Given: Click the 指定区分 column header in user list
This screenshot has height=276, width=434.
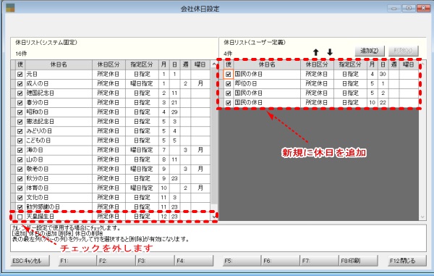Looking at the screenshot, I should (350, 64).
